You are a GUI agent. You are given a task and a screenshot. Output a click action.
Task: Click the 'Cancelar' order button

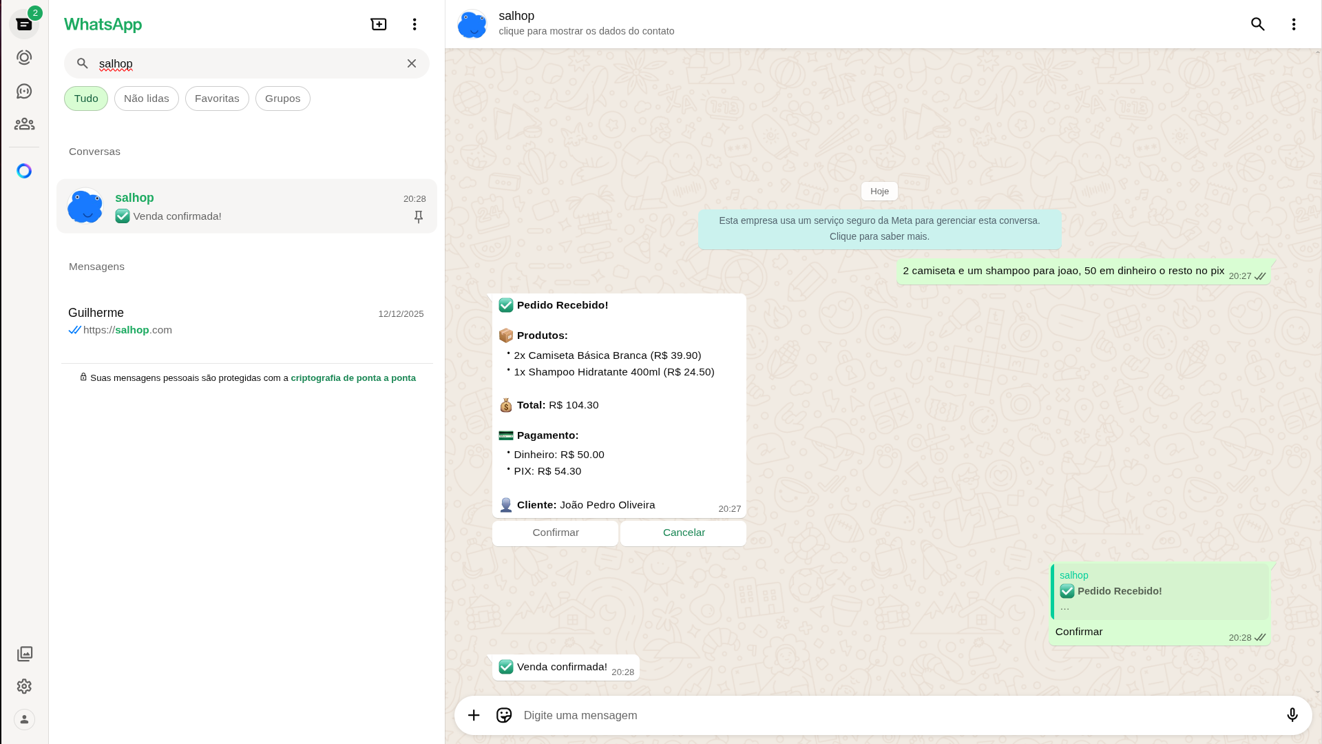pyautogui.click(x=683, y=533)
